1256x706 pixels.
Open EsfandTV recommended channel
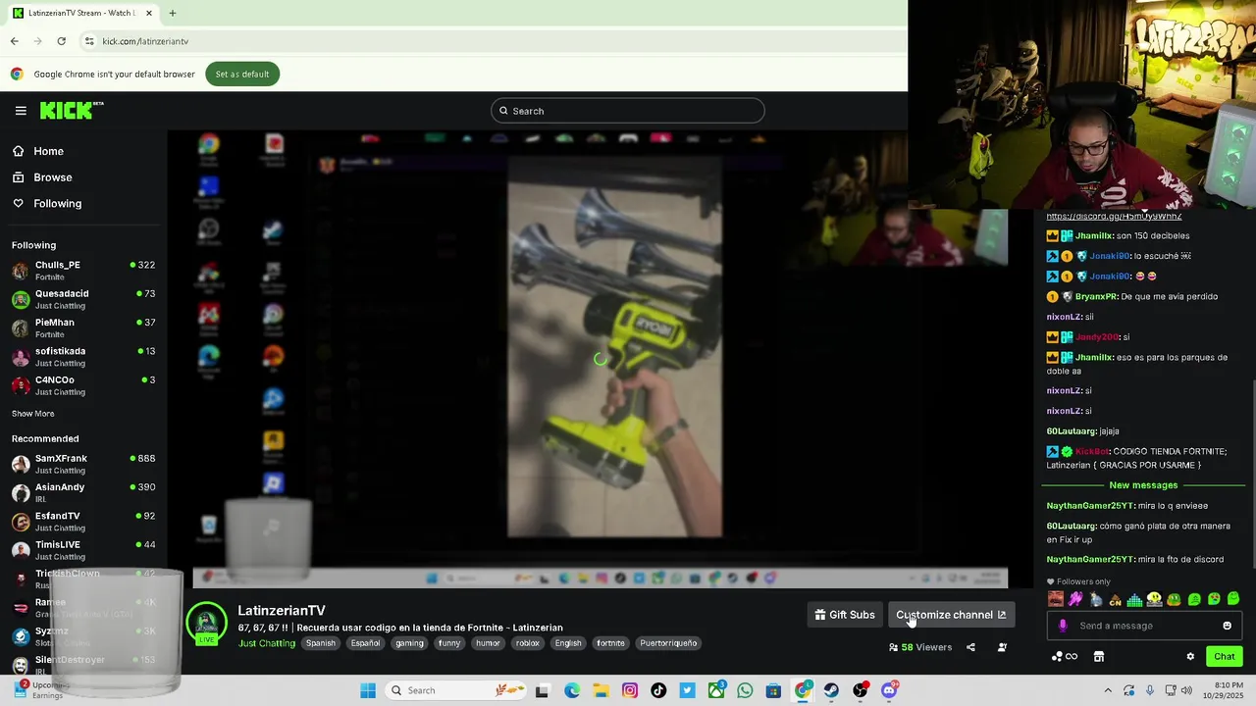tap(83, 521)
